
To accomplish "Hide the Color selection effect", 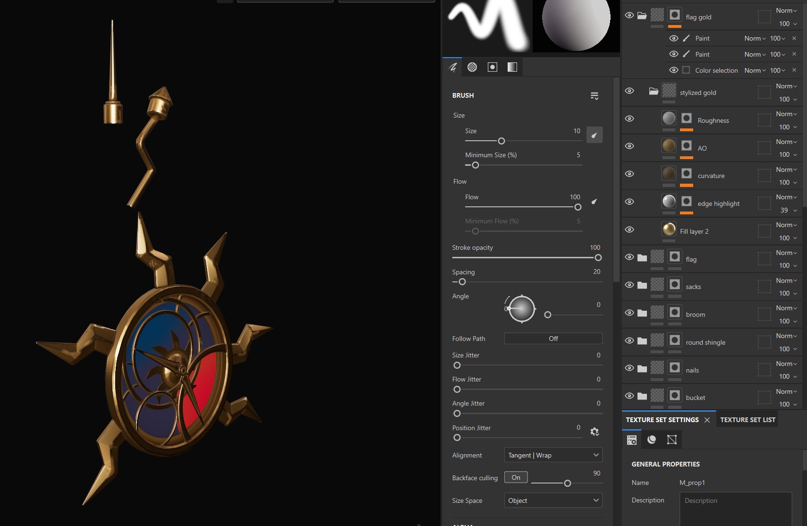I will 674,70.
